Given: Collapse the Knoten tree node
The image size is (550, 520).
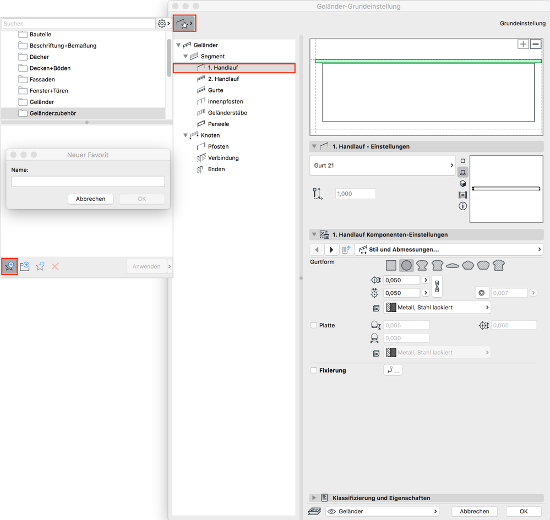Looking at the screenshot, I should (186, 135).
